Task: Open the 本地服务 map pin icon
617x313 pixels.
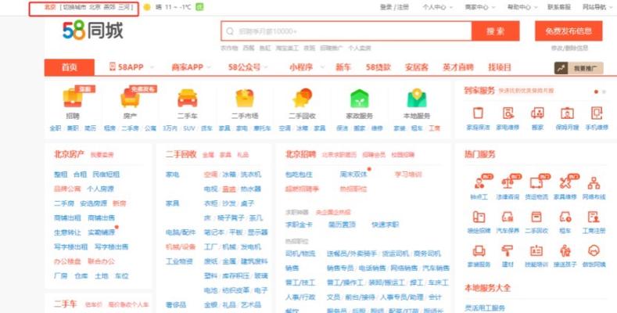Action: coord(417,98)
